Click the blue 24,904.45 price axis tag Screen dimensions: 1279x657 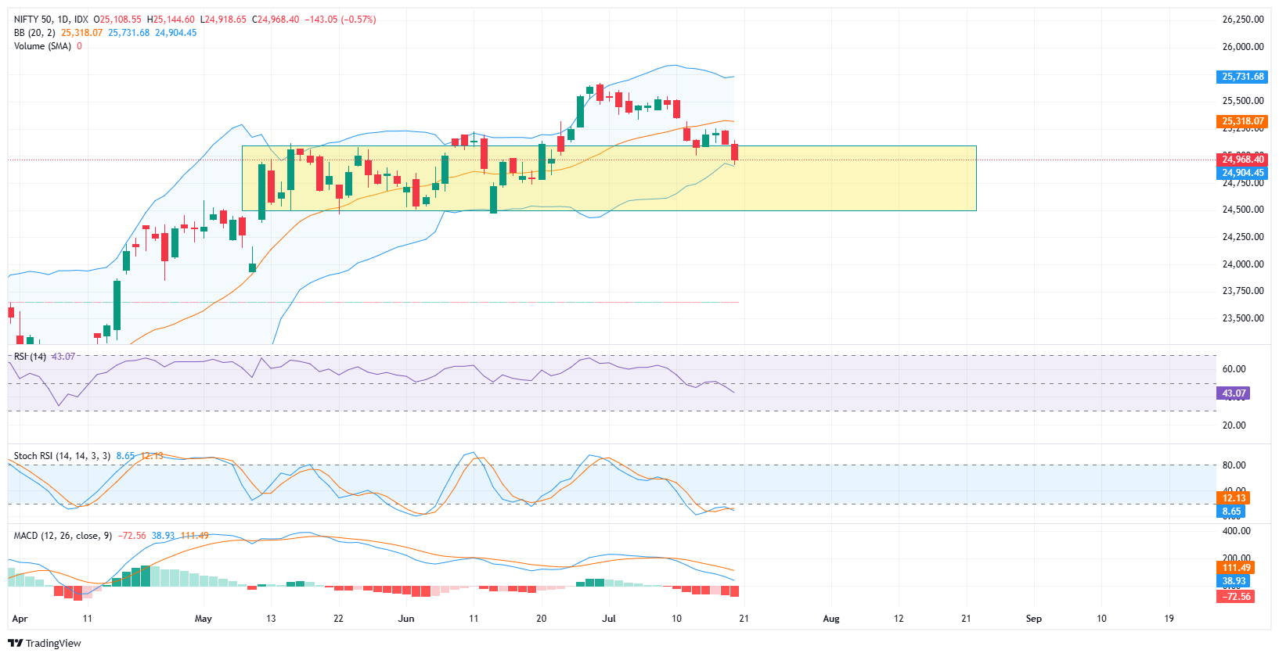click(x=1243, y=173)
